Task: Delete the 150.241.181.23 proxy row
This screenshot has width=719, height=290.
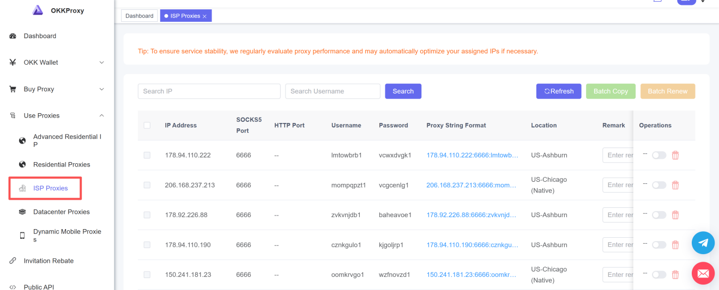Action: 675,275
